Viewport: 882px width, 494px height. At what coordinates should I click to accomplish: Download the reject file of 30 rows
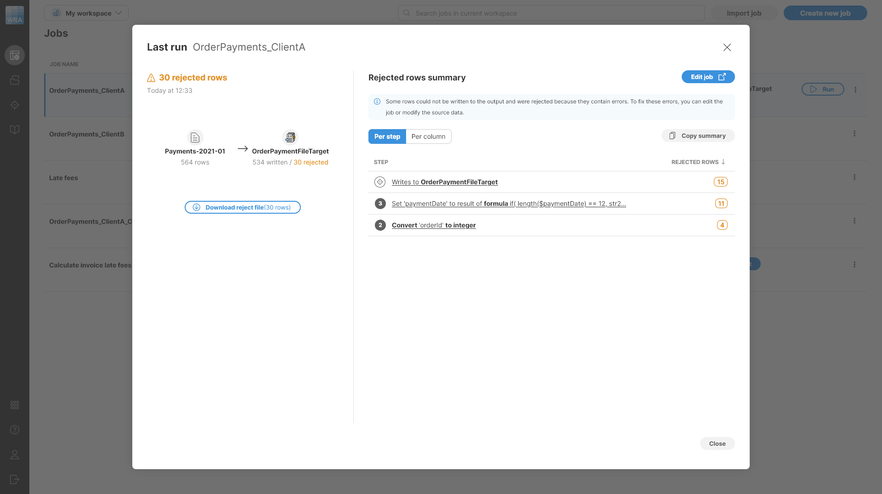tap(243, 207)
